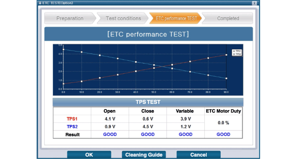Click the TPS1 data point at 90.0
297x159 pixels.
[x=226, y=55]
